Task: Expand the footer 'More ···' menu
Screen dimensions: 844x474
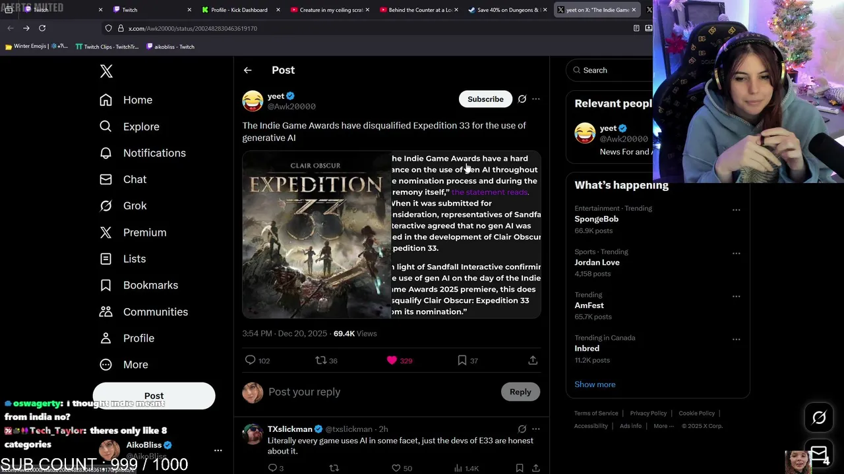Action: tap(663, 426)
